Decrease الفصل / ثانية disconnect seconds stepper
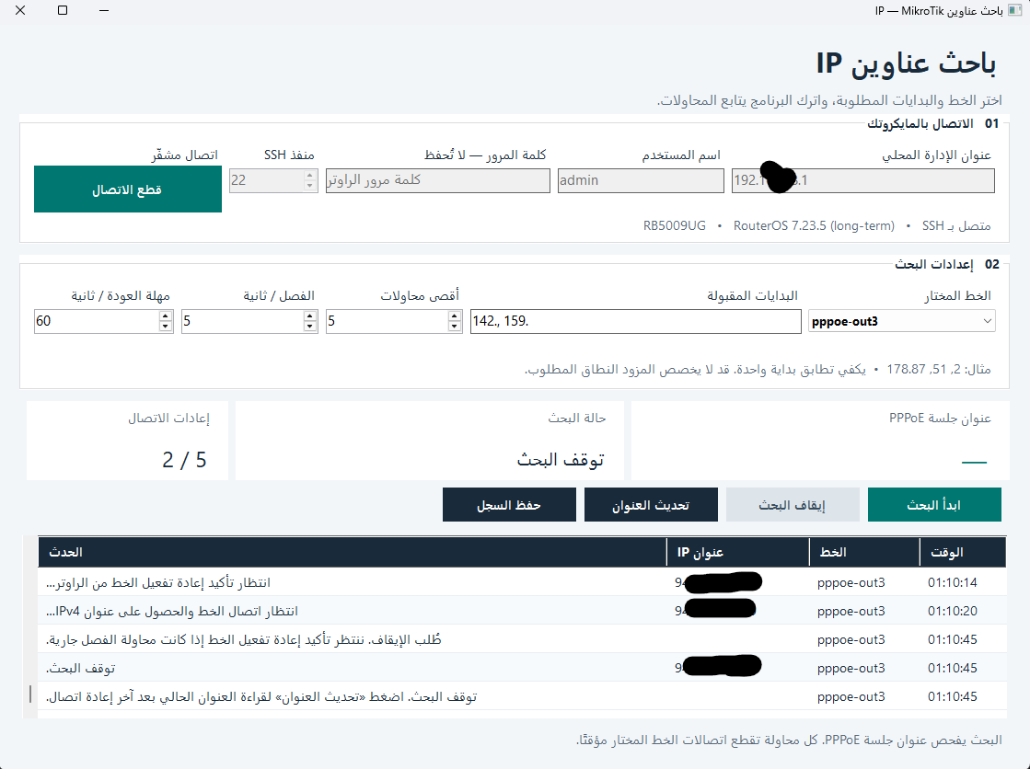This screenshot has height=769, width=1030. coord(310,327)
